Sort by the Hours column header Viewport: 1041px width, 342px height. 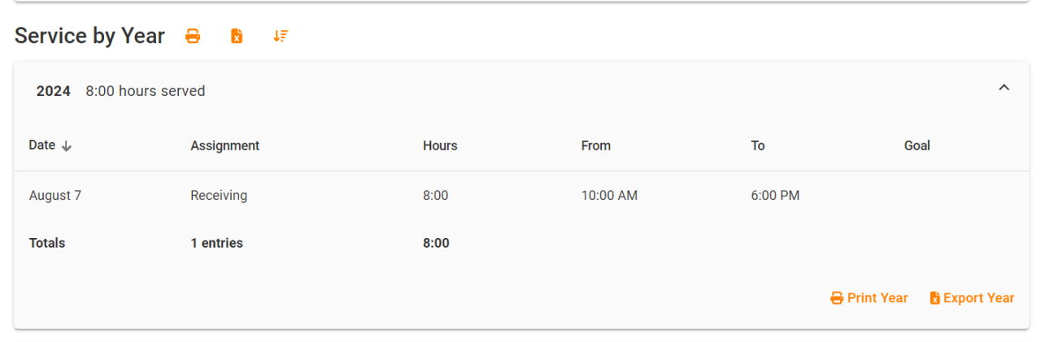pyautogui.click(x=440, y=146)
